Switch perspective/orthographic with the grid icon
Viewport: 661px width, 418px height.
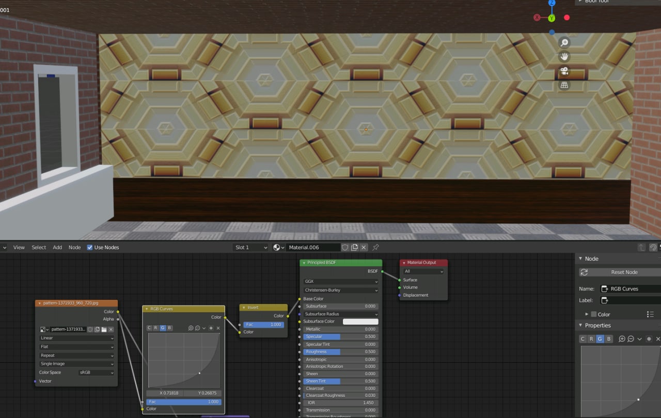564,85
